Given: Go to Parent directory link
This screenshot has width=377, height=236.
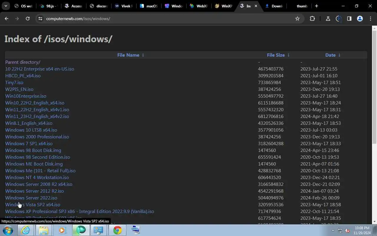Looking at the screenshot, I should (x=23, y=62).
